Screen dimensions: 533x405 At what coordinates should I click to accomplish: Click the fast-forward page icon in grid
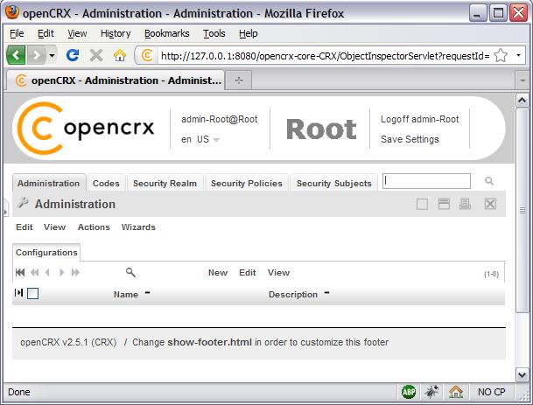coord(75,273)
